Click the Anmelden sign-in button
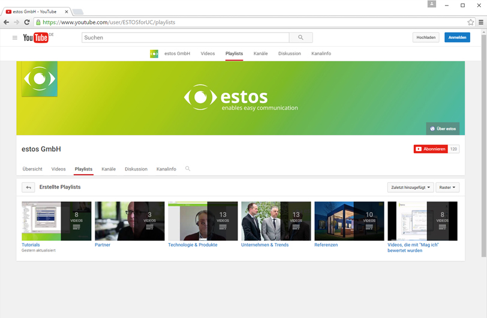The height and width of the screenshot is (318, 487). tap(457, 37)
